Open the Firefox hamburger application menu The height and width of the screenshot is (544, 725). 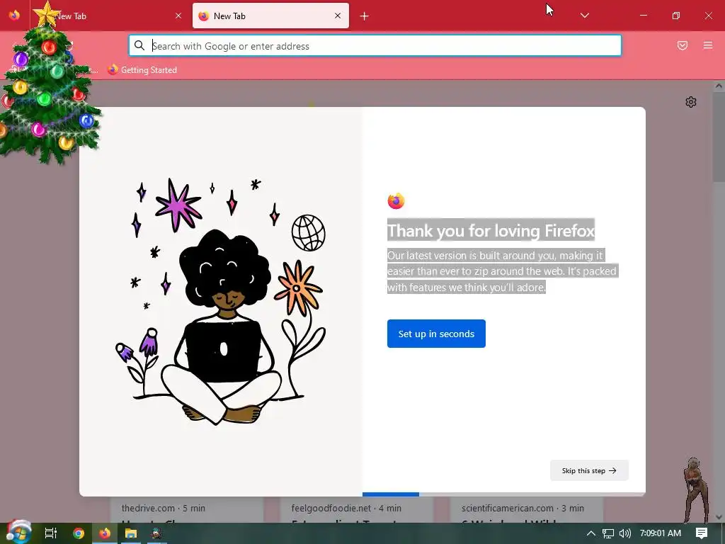pos(708,45)
